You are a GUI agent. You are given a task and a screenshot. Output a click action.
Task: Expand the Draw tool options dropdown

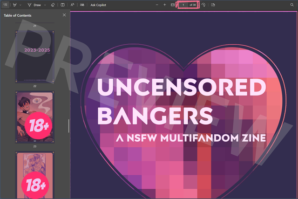click(x=45, y=5)
